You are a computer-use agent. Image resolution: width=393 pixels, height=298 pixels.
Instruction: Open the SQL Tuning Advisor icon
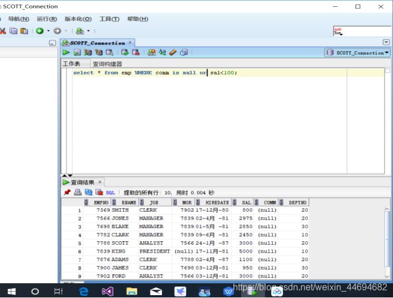point(110,52)
